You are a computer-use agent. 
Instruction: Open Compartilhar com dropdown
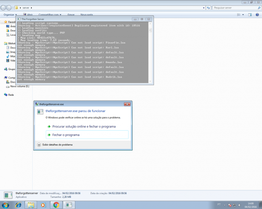[50, 14]
